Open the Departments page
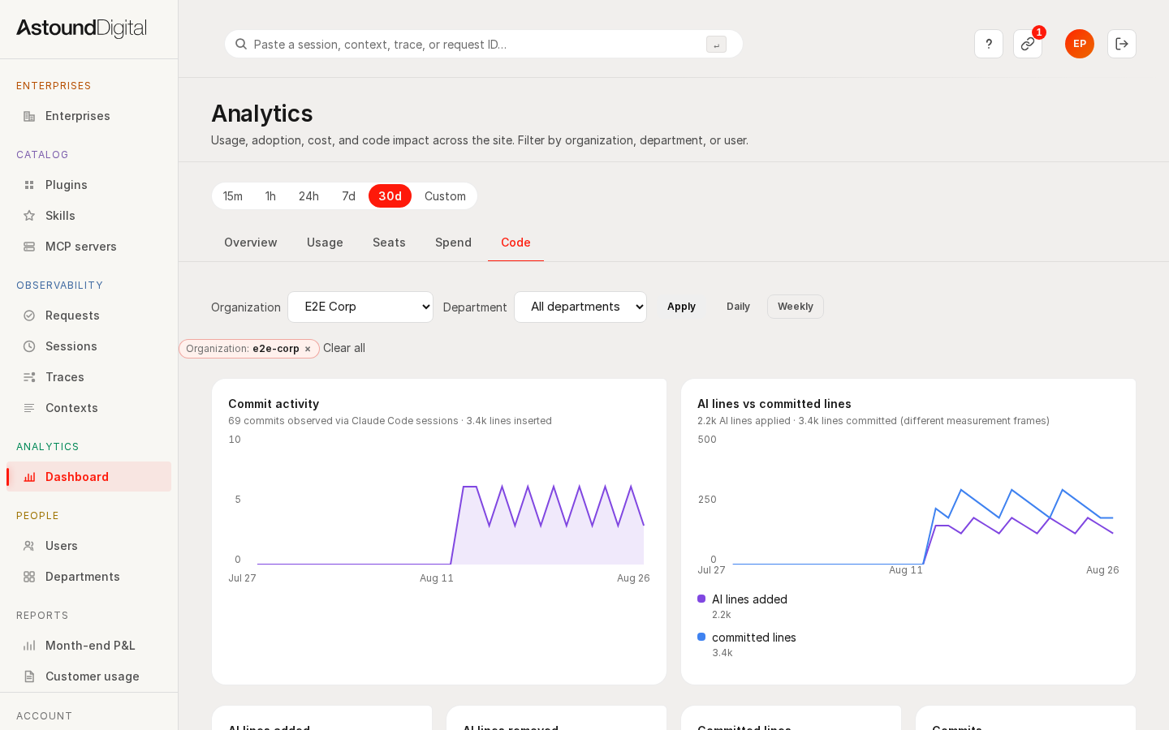 click(88, 577)
